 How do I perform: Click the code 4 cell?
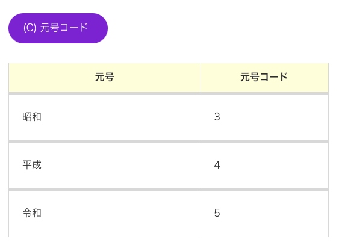(264, 166)
